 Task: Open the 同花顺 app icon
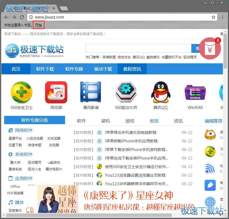[56, 92]
